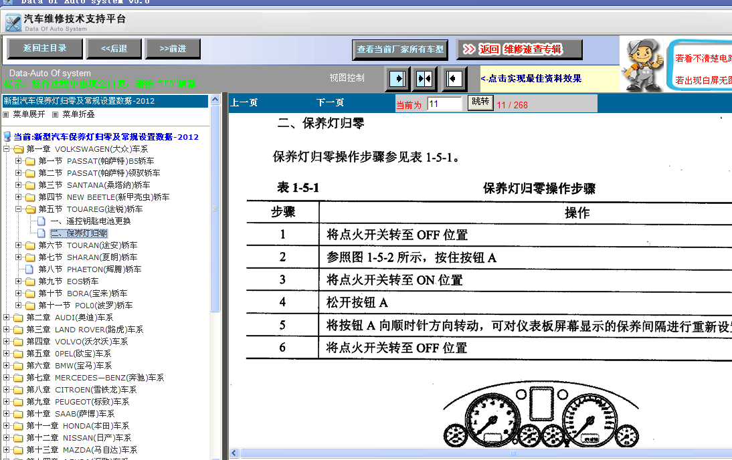This screenshot has width=732, height=460.
Task: Expand 第三节 SANTANA node
Action: click(x=18, y=185)
